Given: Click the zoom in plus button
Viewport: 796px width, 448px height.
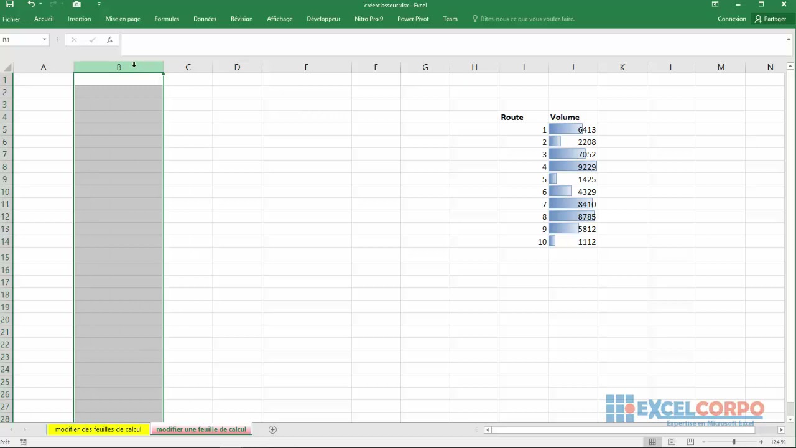Looking at the screenshot, I should click(x=761, y=442).
